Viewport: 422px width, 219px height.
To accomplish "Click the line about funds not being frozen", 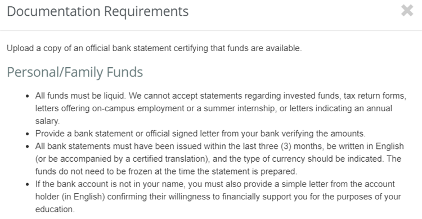I will (166, 171).
